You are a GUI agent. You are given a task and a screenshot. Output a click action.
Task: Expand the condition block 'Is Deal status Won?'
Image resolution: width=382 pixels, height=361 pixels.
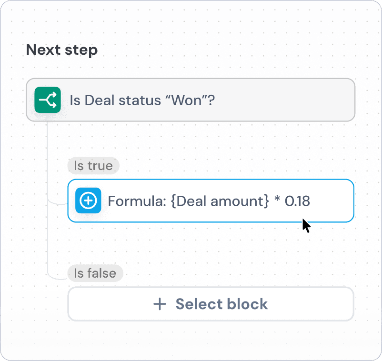[191, 100]
